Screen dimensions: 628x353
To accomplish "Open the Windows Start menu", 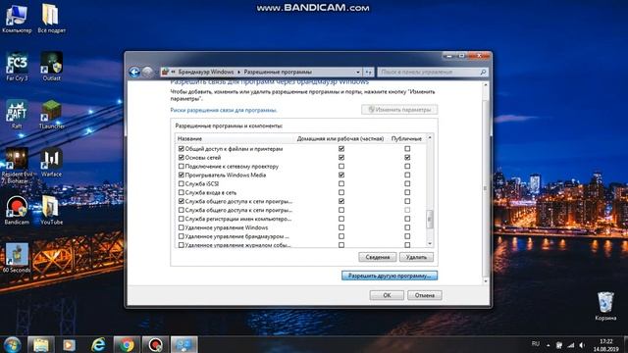I will [12, 344].
